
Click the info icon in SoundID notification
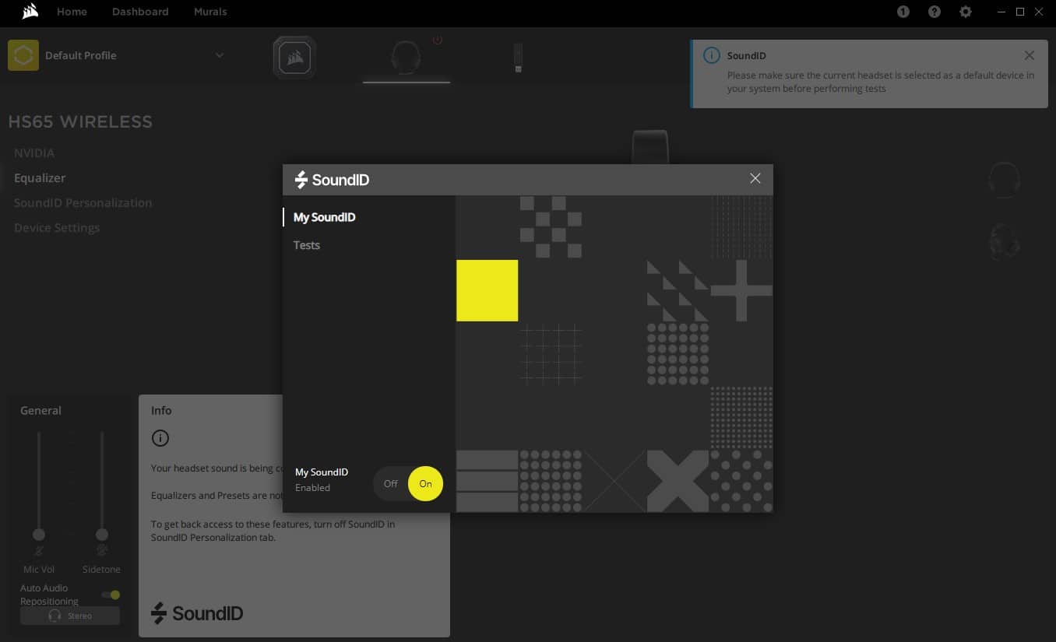[x=711, y=56]
